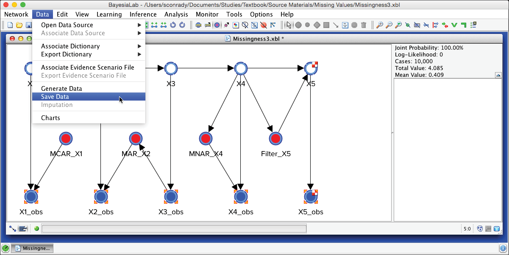The image size is (509, 255).
Task: Click the rotate left icon in toolbar
Action: (173, 25)
